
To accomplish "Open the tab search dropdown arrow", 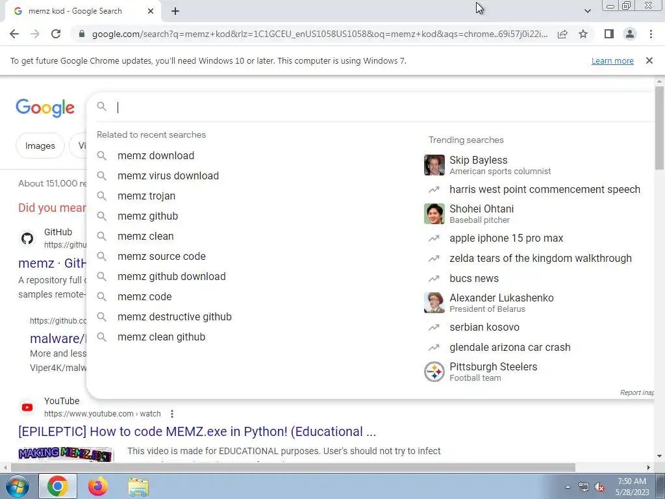I will pyautogui.click(x=587, y=11).
